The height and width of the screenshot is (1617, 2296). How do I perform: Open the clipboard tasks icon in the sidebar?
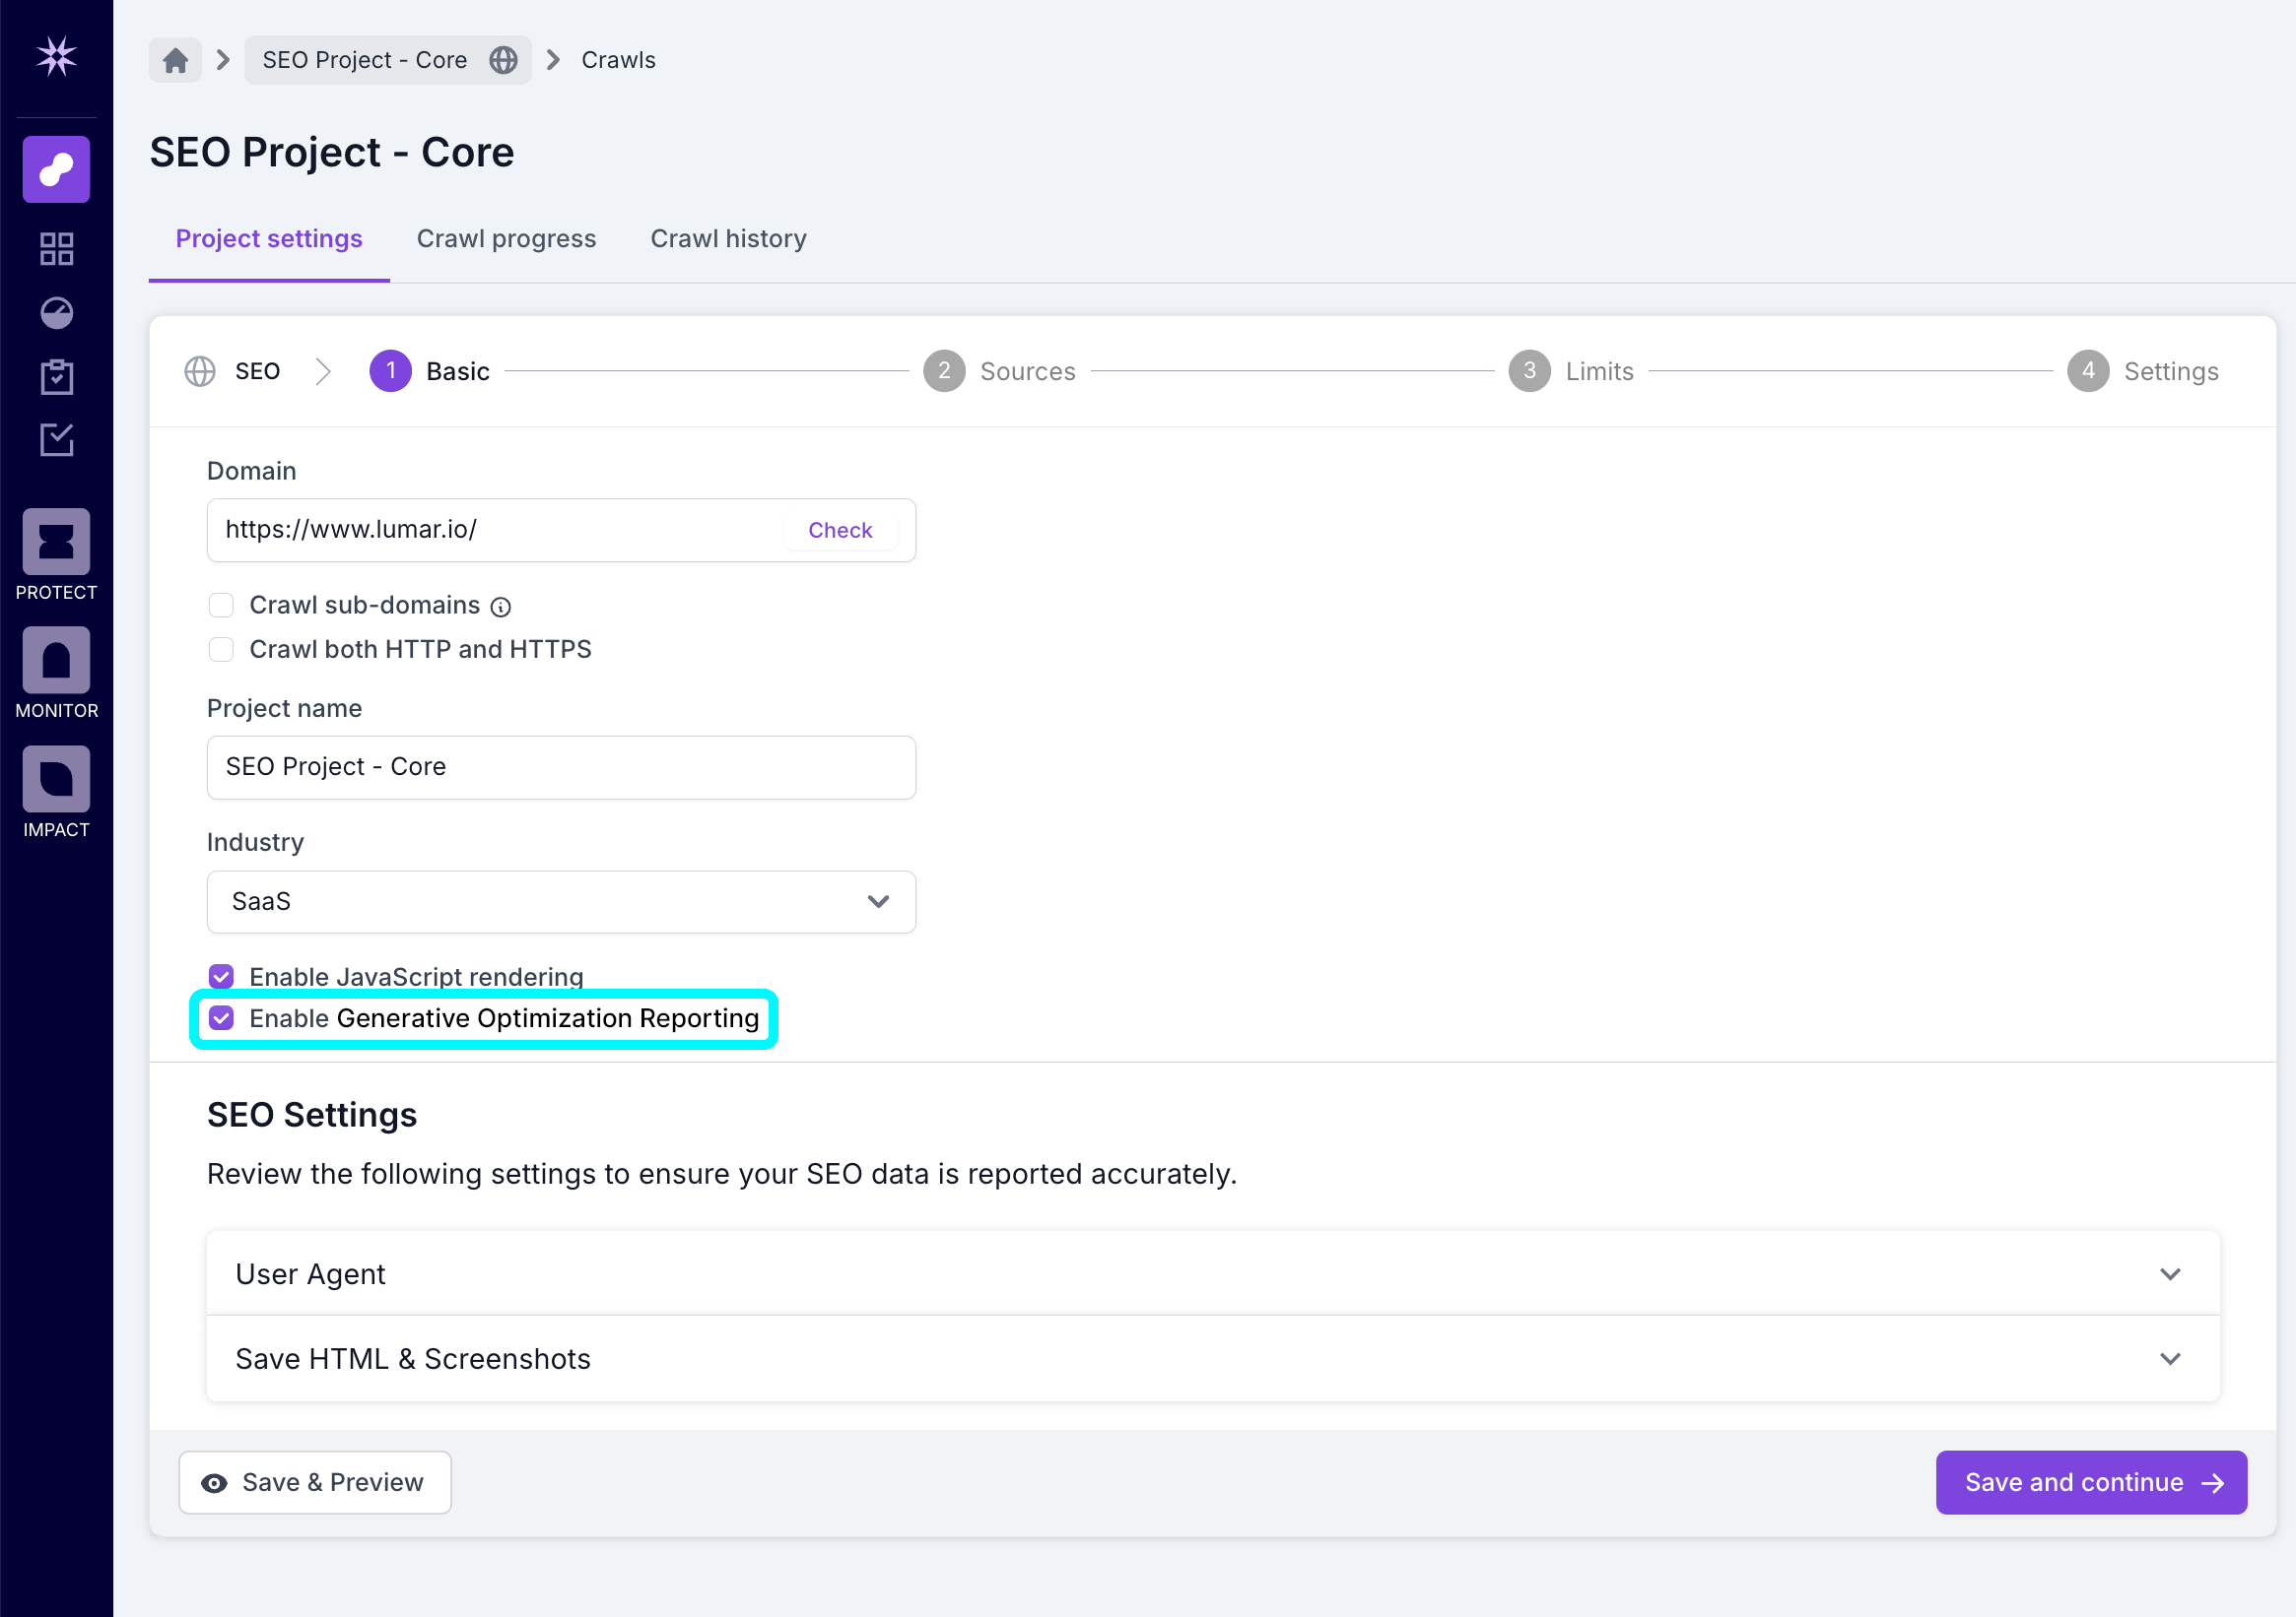[56, 377]
